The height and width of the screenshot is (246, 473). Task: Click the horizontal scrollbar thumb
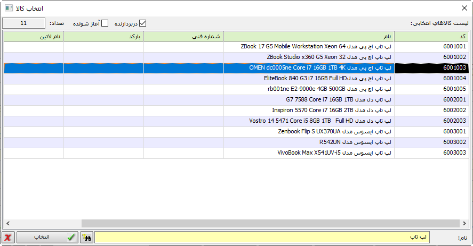click(x=270, y=224)
